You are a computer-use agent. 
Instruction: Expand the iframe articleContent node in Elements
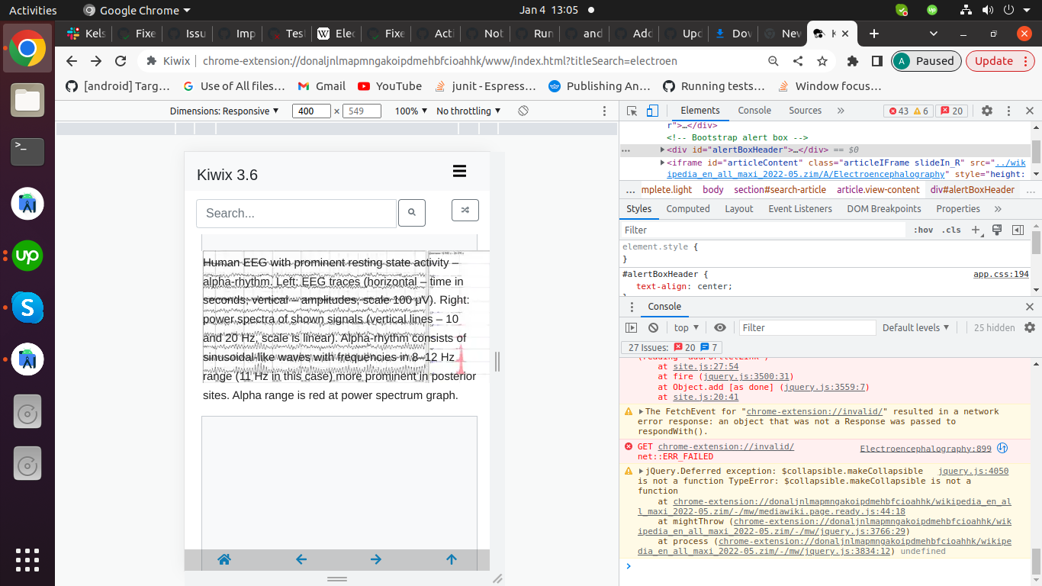(662, 162)
